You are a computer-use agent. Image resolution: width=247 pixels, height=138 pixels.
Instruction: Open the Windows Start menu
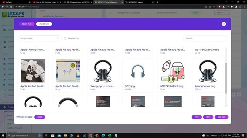pyautogui.click(x=3, y=135)
